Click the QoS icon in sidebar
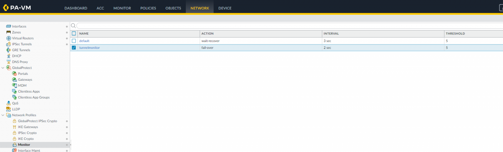Screen dimensions: 503x152 (x=8, y=103)
